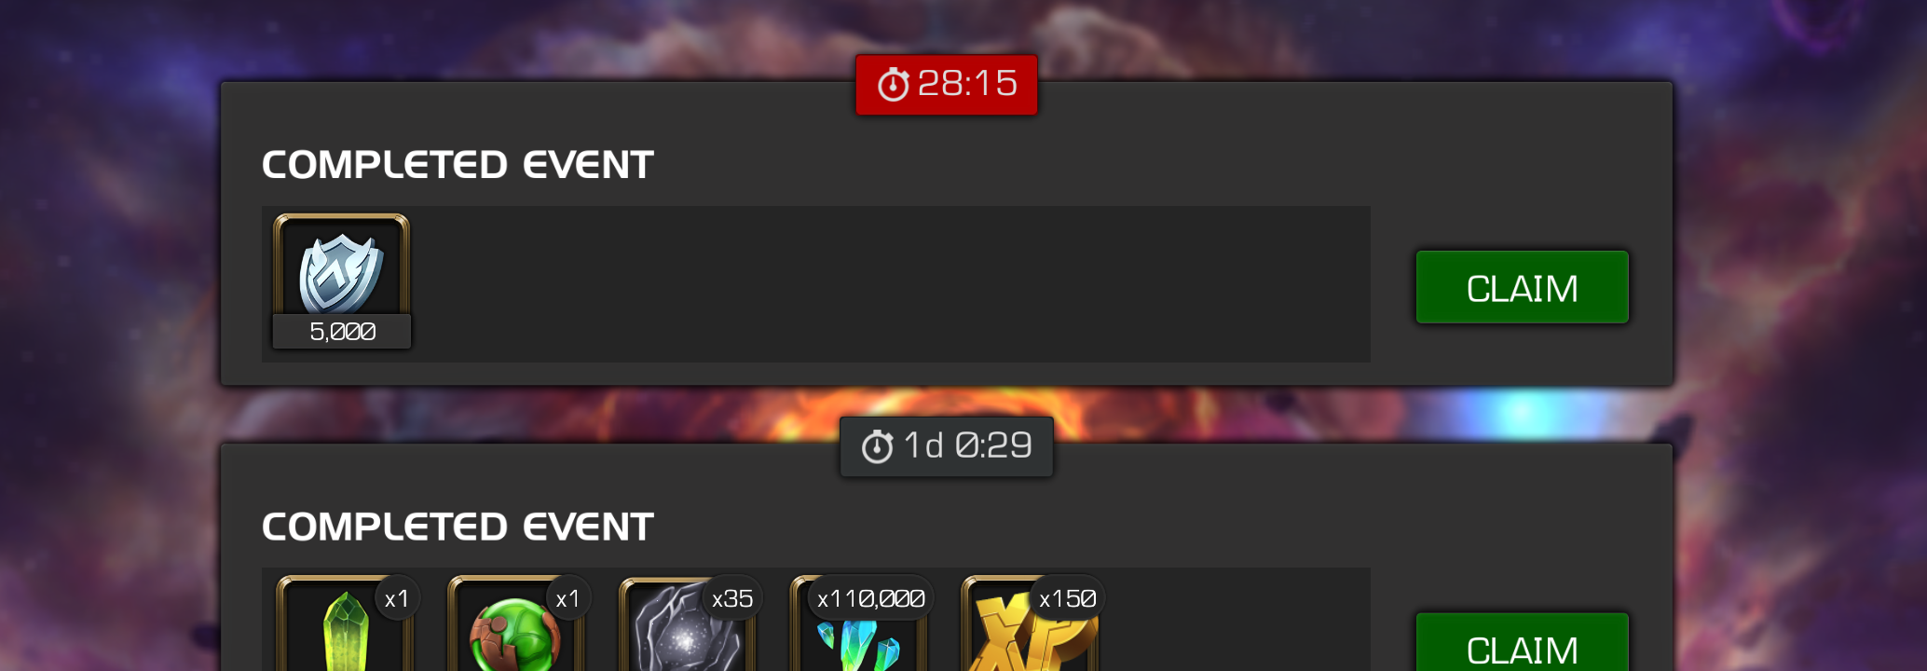
Task: Tap the x35 quantity badge
Action: 732,598
